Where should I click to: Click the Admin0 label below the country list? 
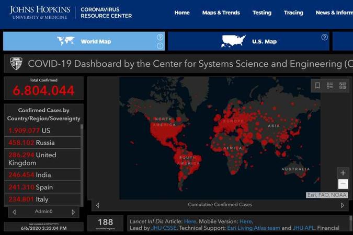tap(44, 211)
